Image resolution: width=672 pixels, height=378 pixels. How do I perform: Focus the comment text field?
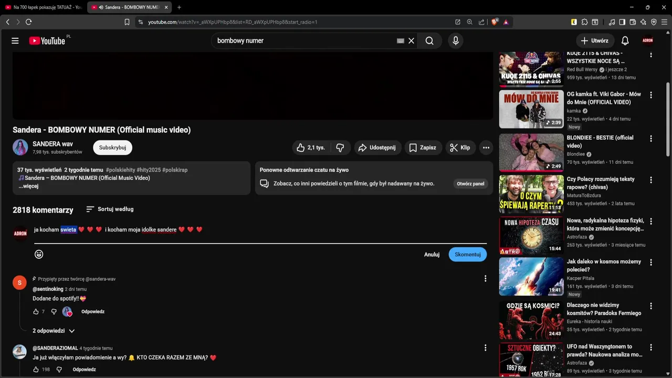(x=260, y=230)
